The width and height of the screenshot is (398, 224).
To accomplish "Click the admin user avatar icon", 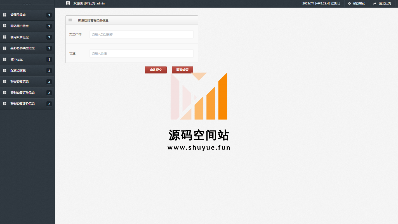I will (x=68, y=3).
